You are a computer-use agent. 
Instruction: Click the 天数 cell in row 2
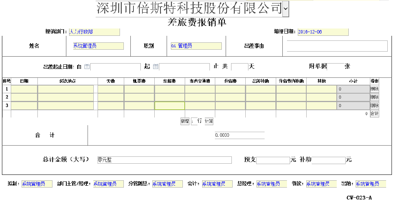click(x=111, y=97)
